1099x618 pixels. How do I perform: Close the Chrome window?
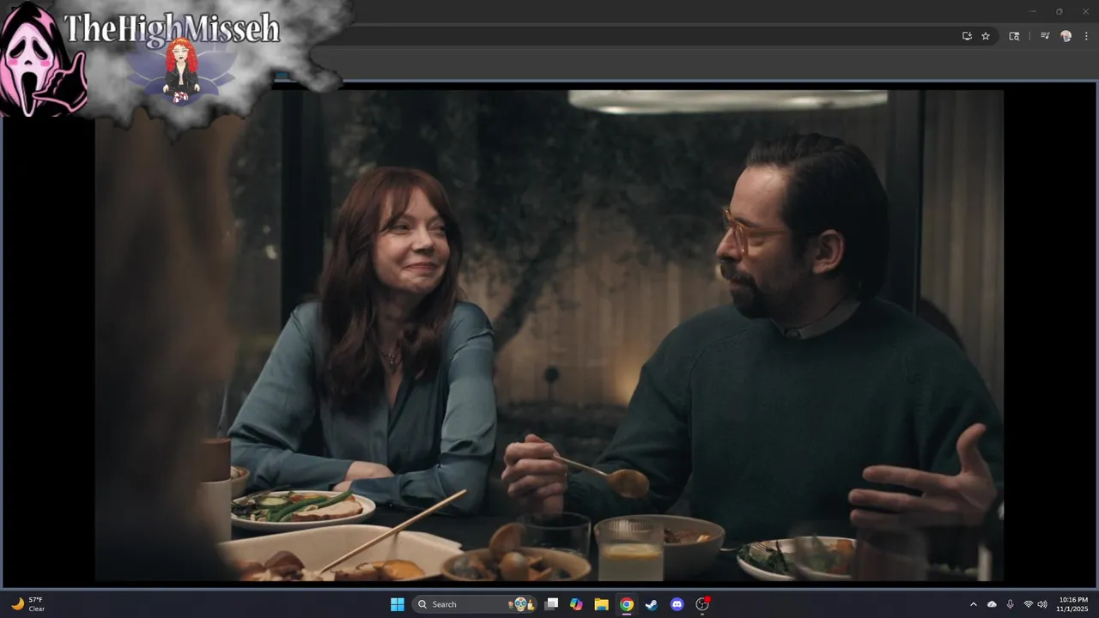coord(1084,11)
